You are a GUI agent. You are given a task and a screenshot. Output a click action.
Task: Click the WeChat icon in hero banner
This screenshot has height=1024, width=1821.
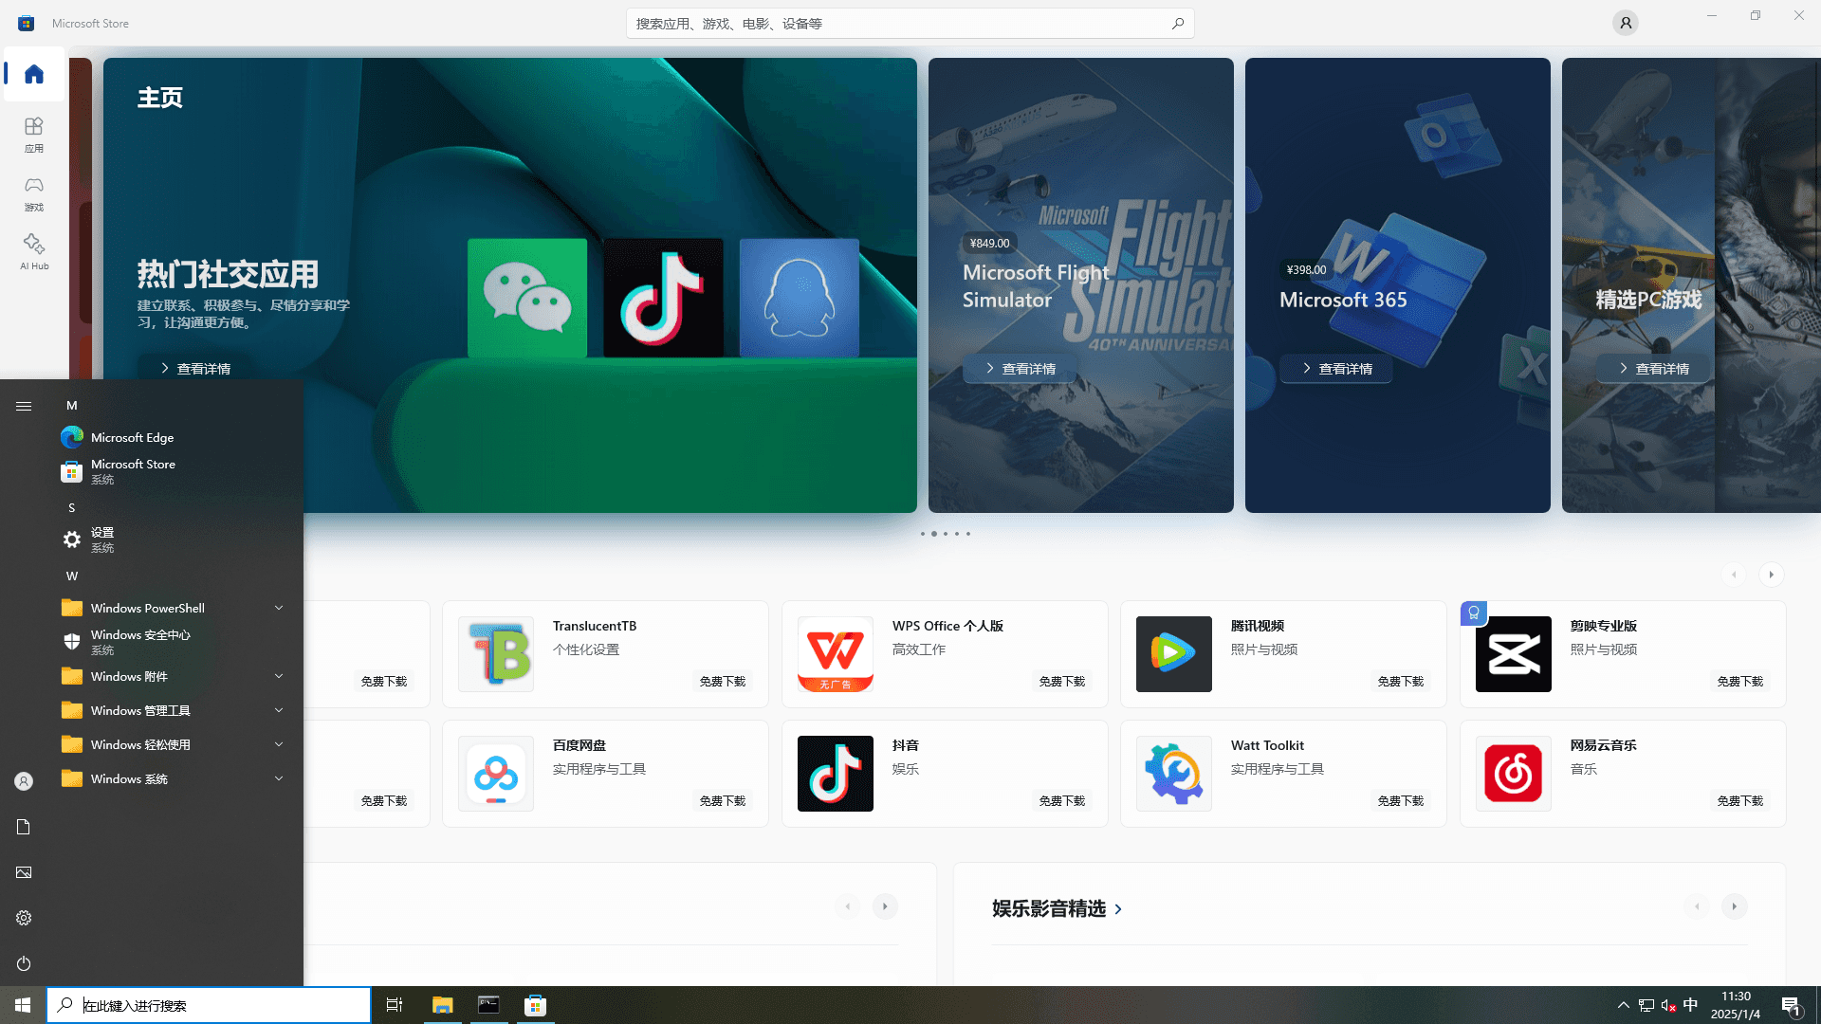(527, 298)
